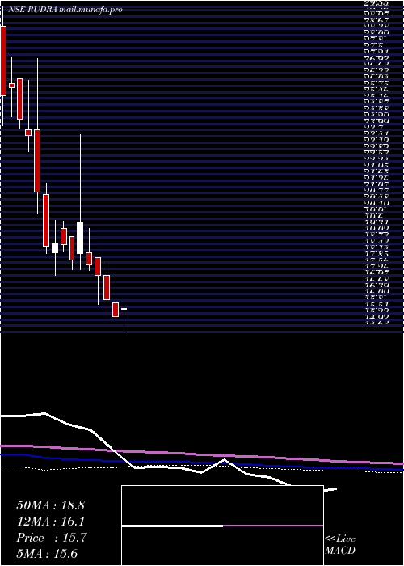Screen dimensions: 404x566
Task: Click the last small white doji candle
Action: tap(124, 310)
